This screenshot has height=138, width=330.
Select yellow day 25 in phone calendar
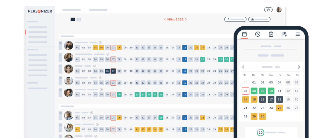279,108
